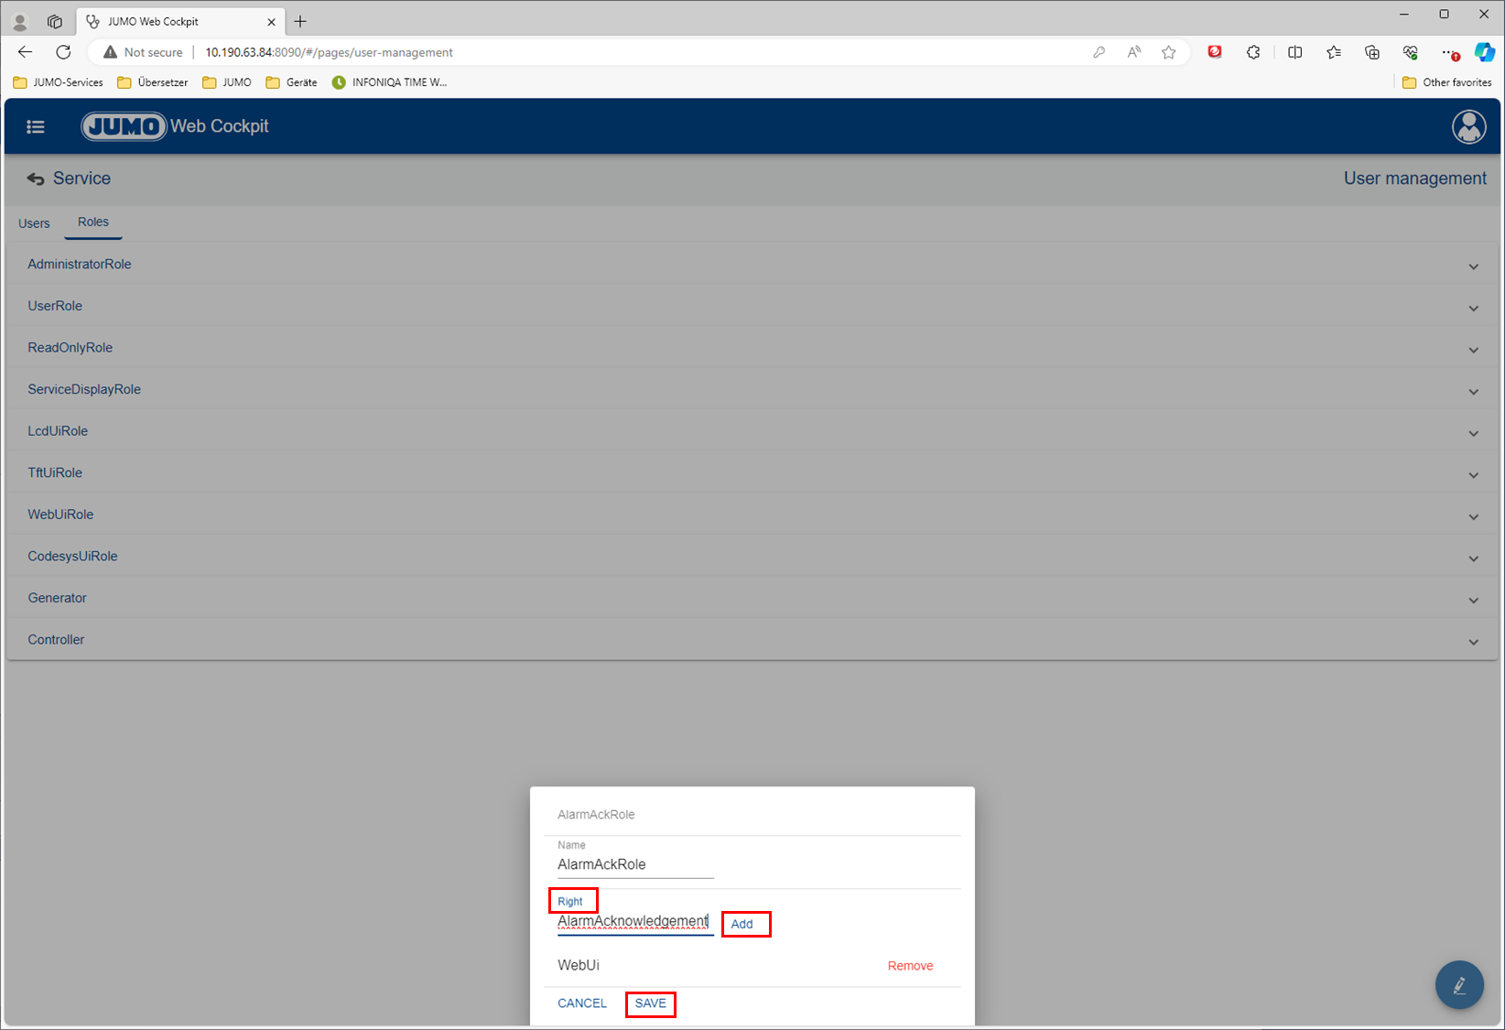
Task: Save the AlarmAckRole dialog
Action: [x=651, y=1003]
